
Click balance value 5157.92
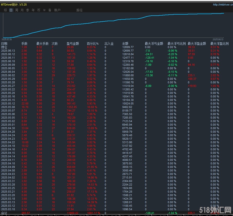point(127,146)
